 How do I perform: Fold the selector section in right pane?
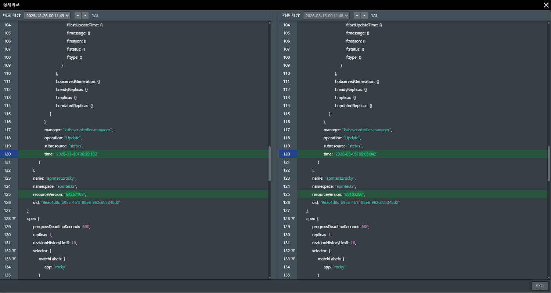pos(293,251)
